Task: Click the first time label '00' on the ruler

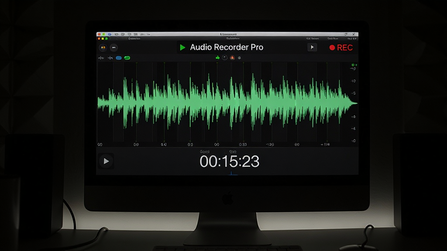Action: pyautogui.click(x=100, y=145)
